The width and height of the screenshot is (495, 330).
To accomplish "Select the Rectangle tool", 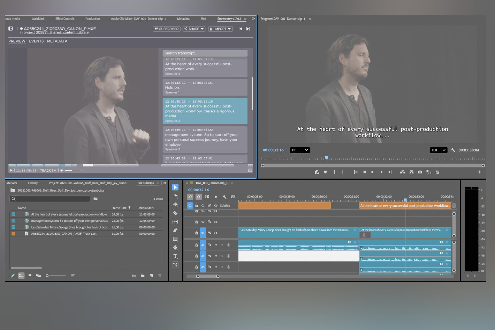I will pyautogui.click(x=175, y=239).
